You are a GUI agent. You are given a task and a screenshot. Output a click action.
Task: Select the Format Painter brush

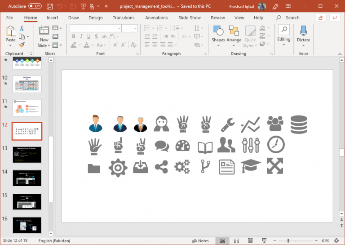pyautogui.click(x=22, y=45)
